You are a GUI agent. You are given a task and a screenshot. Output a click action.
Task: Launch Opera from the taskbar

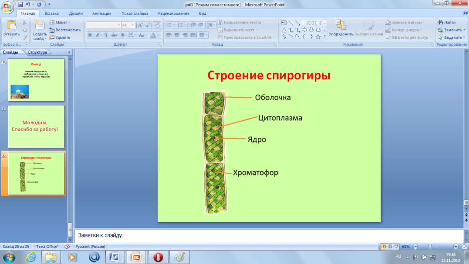point(158,257)
